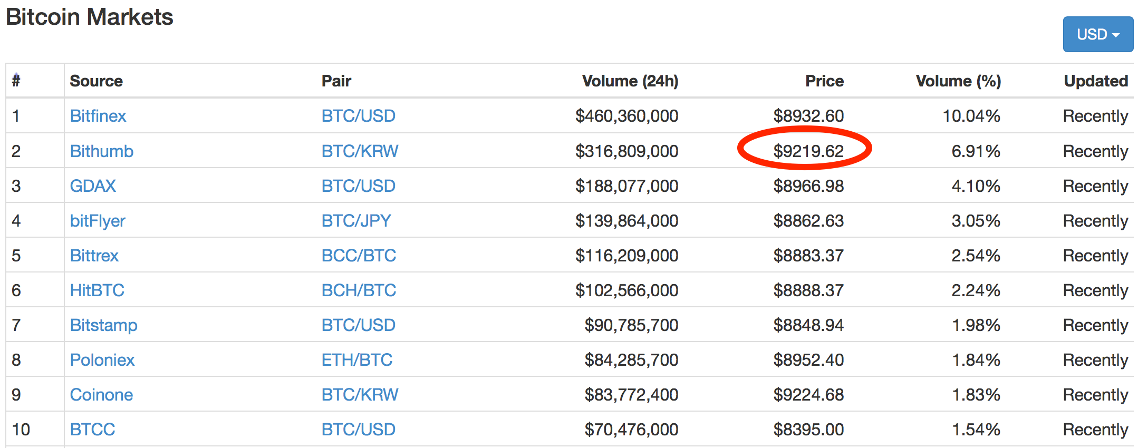Open the bitFlyer source link
This screenshot has width=1138, height=448.
98,221
